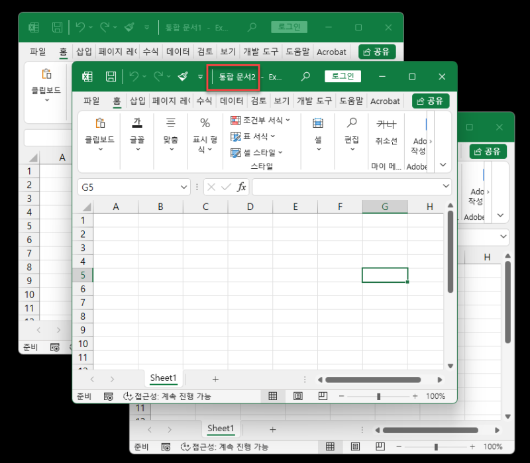Click the Excel logo icon in front window

(x=87, y=77)
